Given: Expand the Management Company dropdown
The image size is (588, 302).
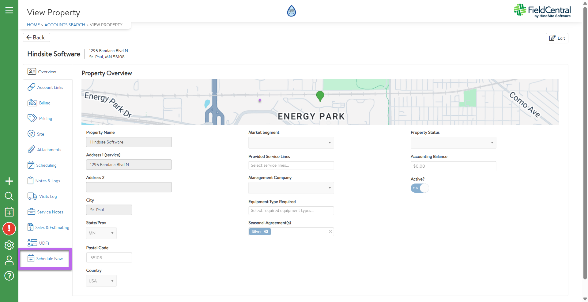Looking at the screenshot, I should pos(291,188).
